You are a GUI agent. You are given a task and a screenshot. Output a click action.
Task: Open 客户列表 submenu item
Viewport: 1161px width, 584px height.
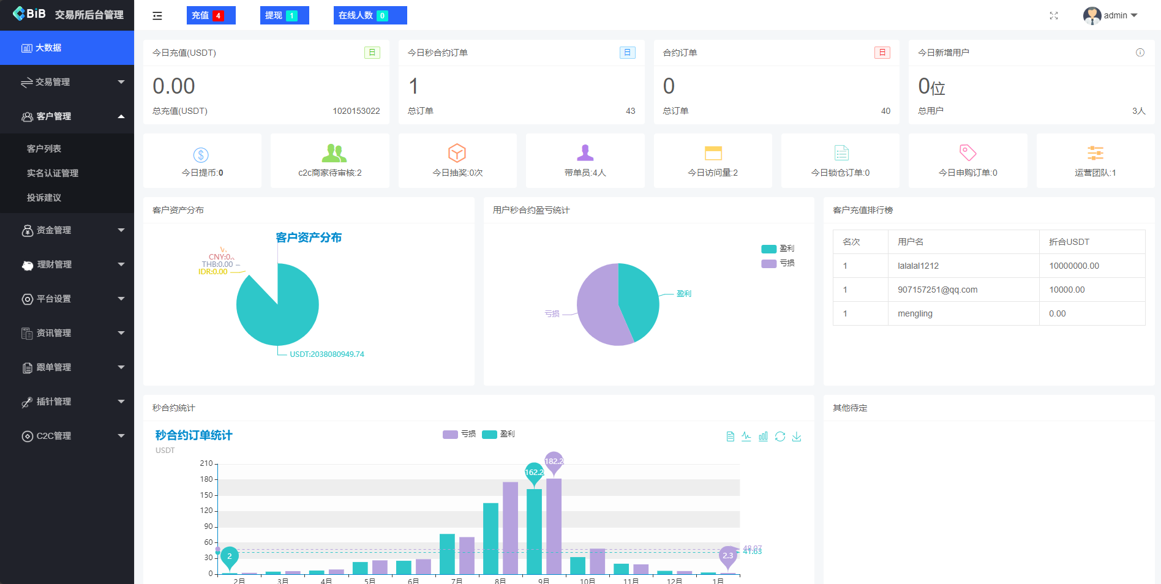coord(44,149)
